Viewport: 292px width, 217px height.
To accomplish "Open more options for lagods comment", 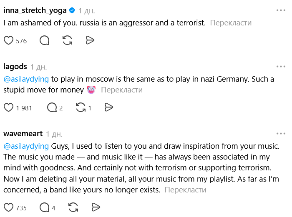I will click(x=281, y=66).
